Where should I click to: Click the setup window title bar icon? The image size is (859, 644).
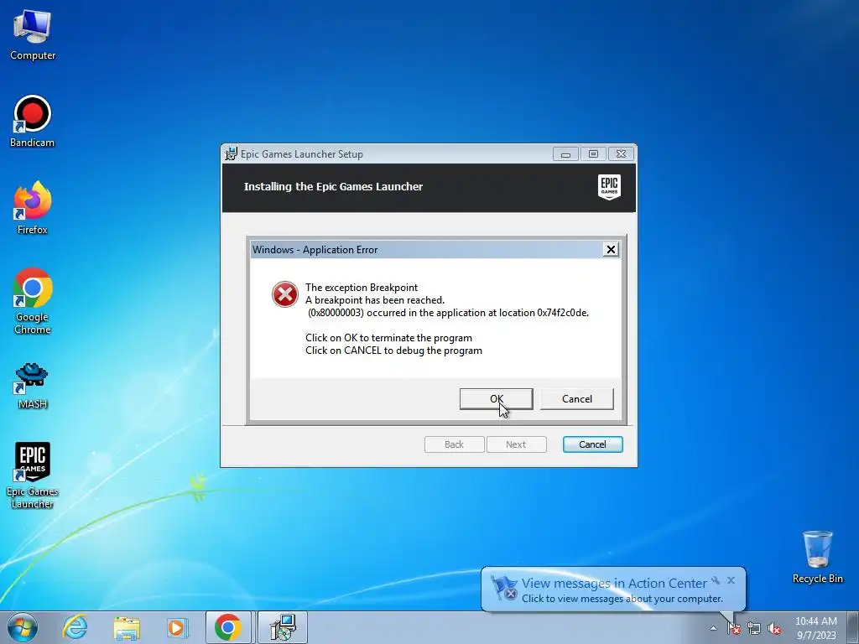tap(232, 154)
